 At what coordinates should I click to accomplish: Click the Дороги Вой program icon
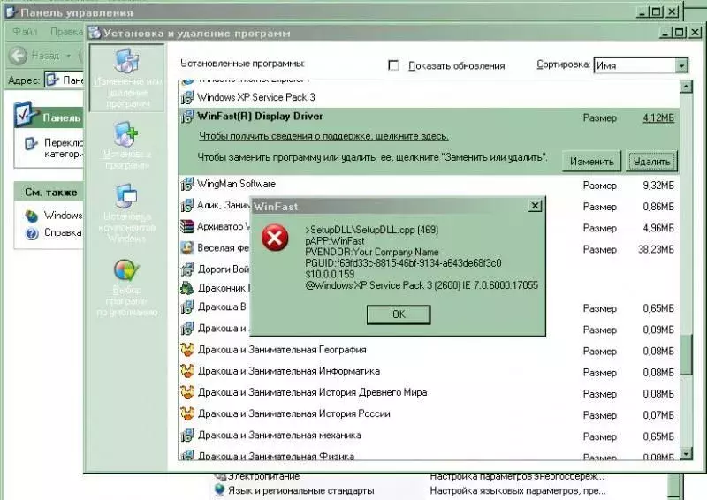tap(187, 269)
